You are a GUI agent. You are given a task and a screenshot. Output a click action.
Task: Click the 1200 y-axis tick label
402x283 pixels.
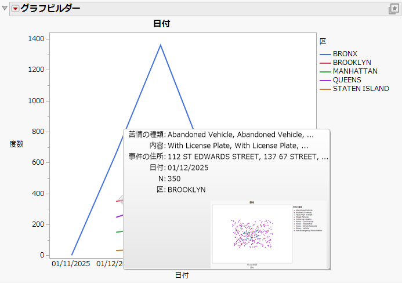tap(36, 70)
